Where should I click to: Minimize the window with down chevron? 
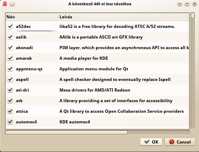(180, 4)
